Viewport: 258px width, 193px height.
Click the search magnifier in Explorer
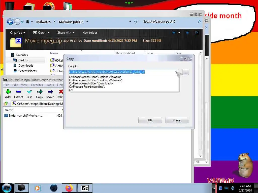pyautogui.click(x=199, y=22)
